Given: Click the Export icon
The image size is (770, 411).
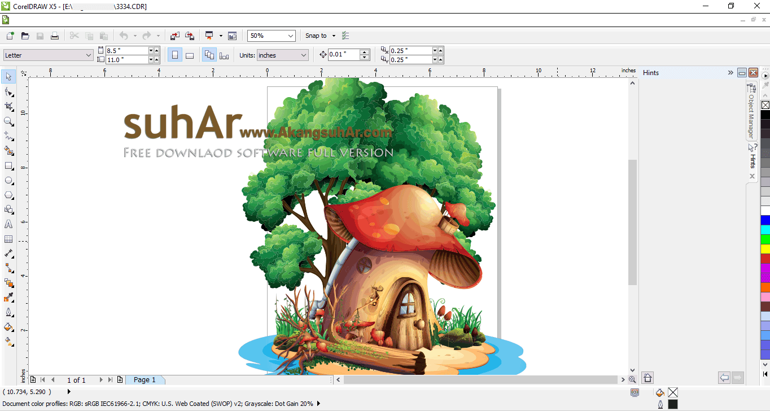Looking at the screenshot, I should click(190, 36).
